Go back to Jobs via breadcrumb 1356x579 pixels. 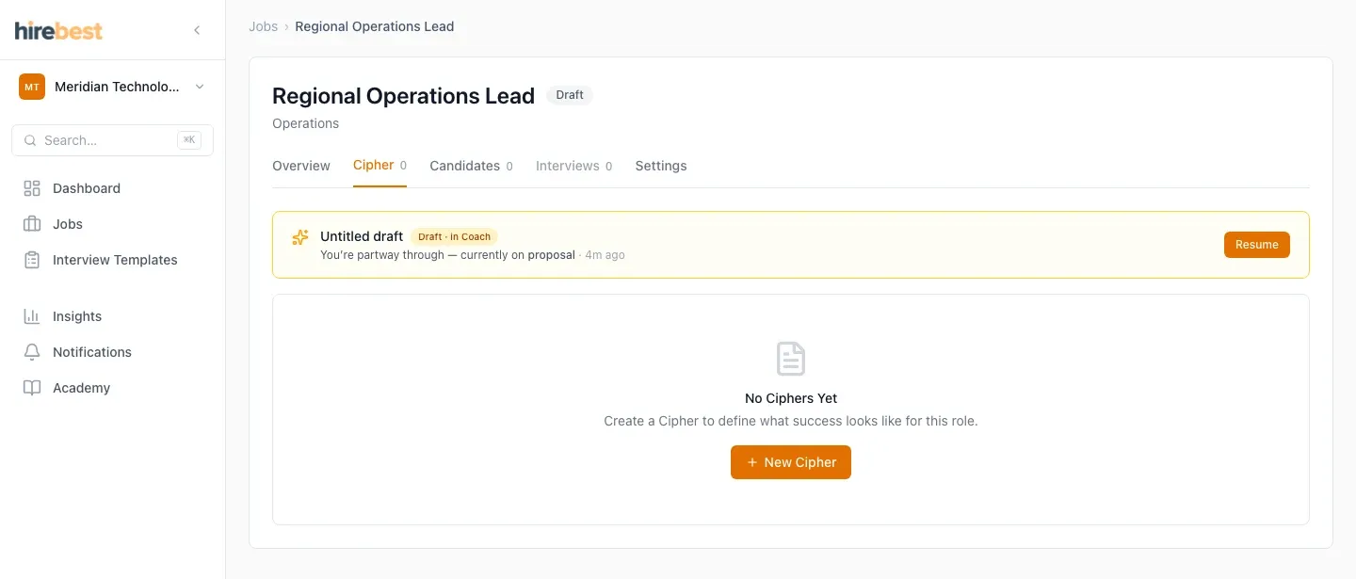263,26
